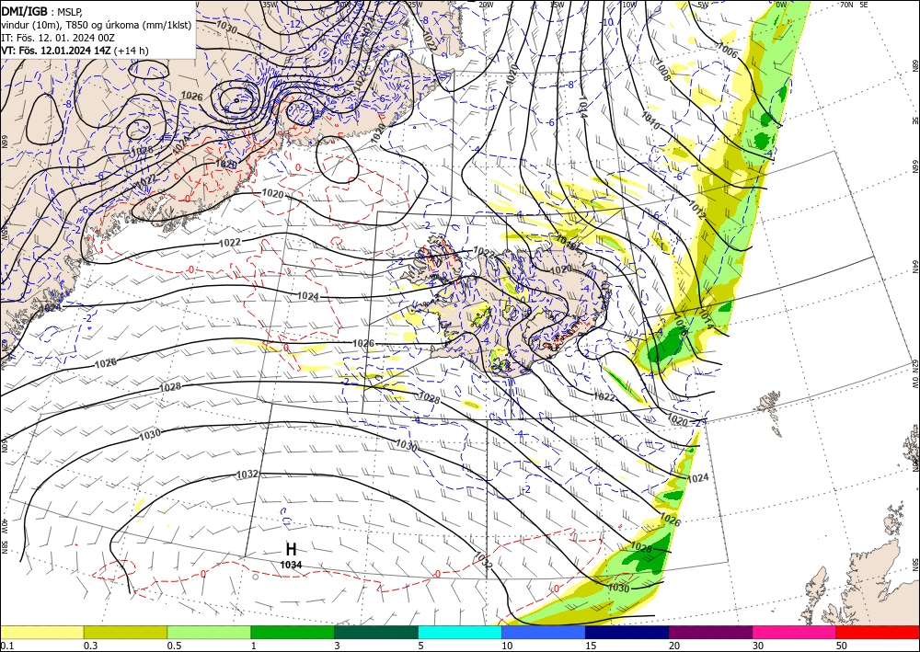The height and width of the screenshot is (652, 920).
Task: Click the 'VT: Fös. 12.01.2024 14Z (+14 h)' line
Action: (x=75, y=51)
